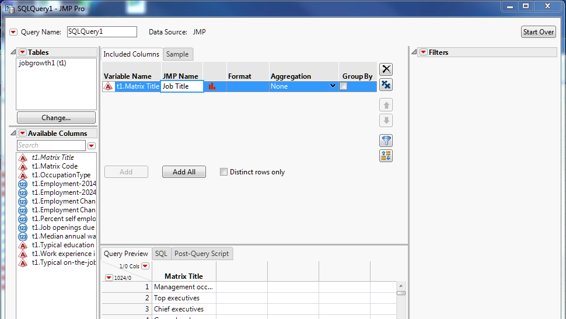Open the Filters red triangle menu
566x319 pixels.
424,52
